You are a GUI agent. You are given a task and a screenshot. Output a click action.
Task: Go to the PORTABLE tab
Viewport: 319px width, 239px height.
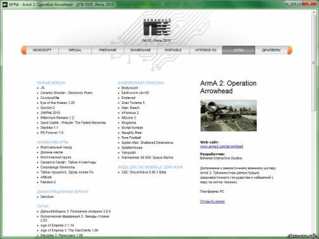(x=173, y=50)
